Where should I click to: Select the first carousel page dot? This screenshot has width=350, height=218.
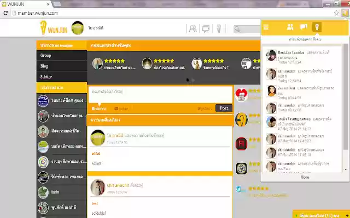click(x=188, y=80)
